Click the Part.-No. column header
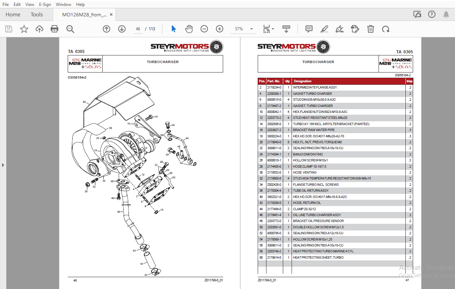Screen dimensions: 455x289 [x=274, y=81]
